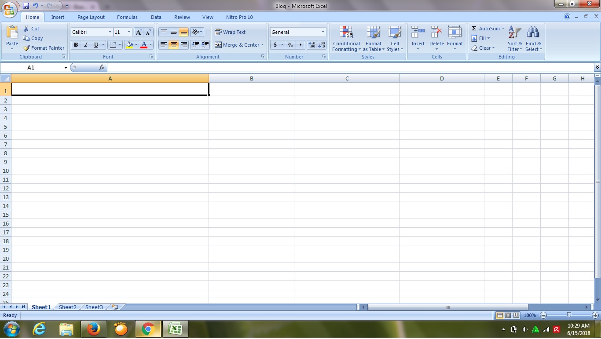Viewport: 601px width, 339px height.
Task: Increase font size with Grow Font
Action: click(x=139, y=32)
